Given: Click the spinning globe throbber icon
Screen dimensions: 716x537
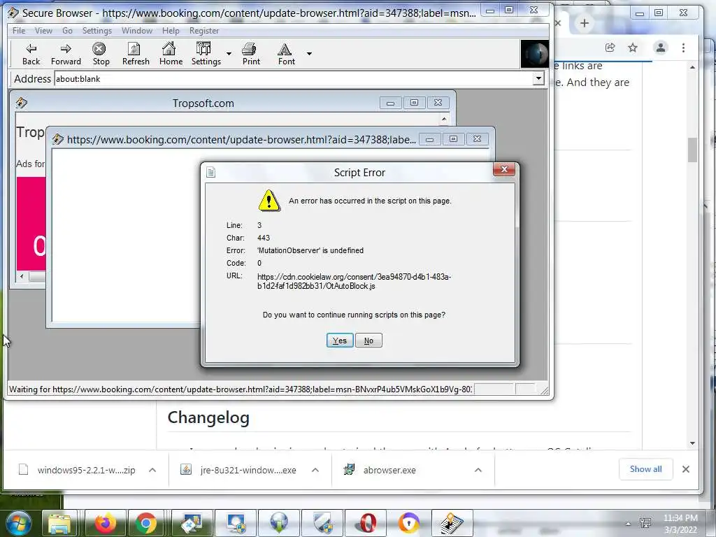Looking at the screenshot, I should click(535, 54).
